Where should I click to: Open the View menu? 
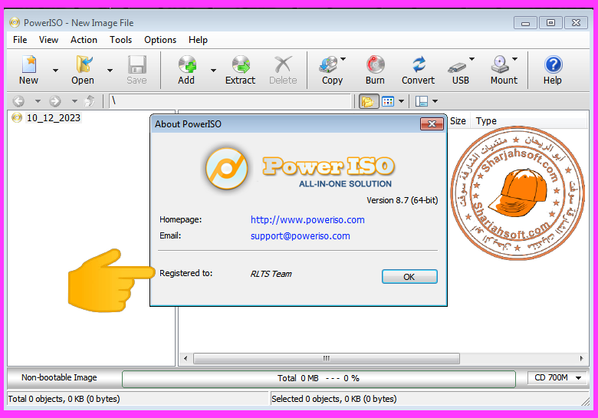[x=48, y=40]
